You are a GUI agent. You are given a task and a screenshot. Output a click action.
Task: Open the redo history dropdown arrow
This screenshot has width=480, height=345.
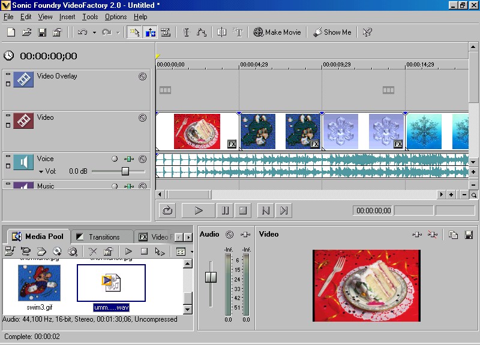pos(118,32)
